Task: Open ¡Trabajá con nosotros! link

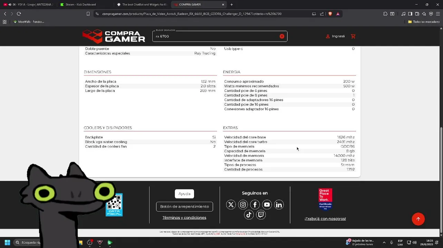Action: [x=325, y=219]
